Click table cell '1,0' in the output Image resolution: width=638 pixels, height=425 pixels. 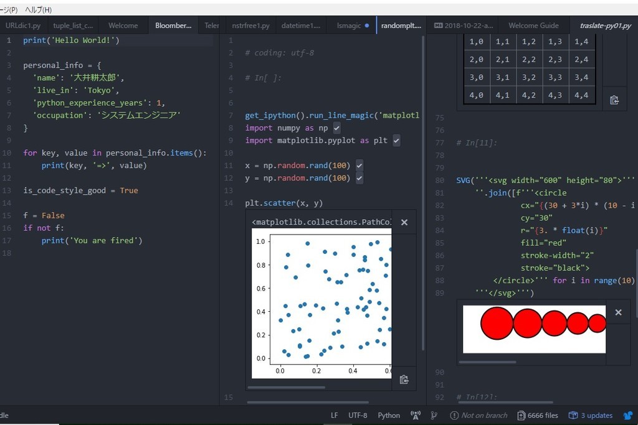(476, 42)
